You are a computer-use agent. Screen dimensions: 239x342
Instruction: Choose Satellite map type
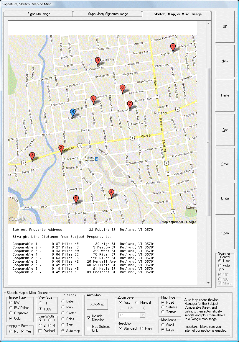[169, 307]
